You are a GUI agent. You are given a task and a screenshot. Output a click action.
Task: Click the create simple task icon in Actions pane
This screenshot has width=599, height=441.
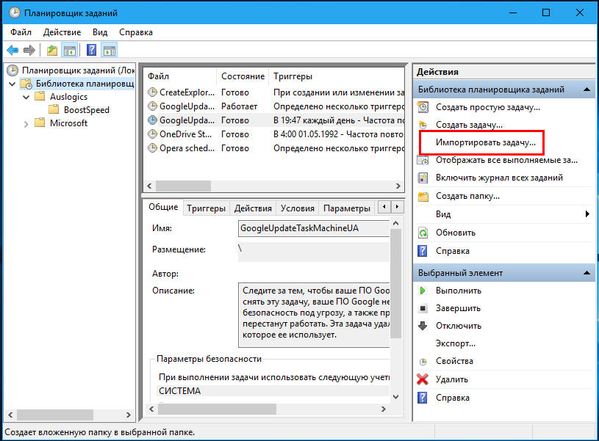(x=423, y=107)
